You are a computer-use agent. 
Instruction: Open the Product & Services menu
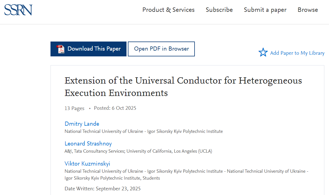tap(168, 10)
